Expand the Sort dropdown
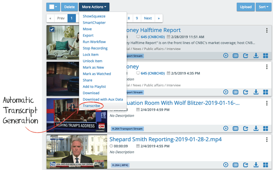Viewport: 273px width, 170px height. tap(263, 7)
